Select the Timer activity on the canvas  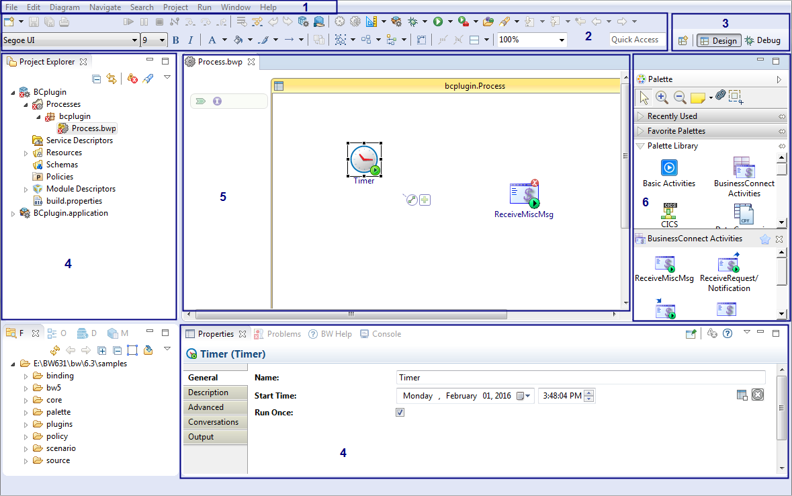coord(364,160)
